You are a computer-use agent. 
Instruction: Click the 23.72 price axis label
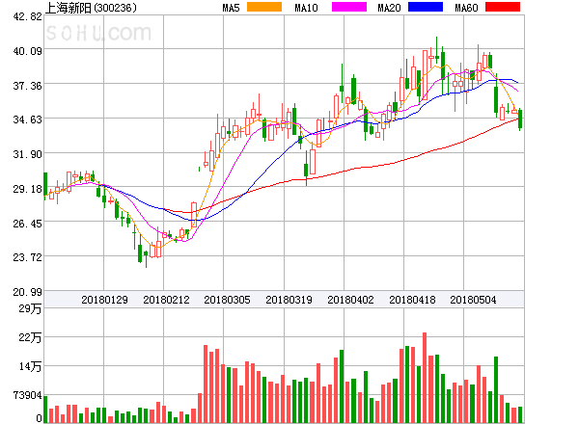pyautogui.click(x=28, y=257)
